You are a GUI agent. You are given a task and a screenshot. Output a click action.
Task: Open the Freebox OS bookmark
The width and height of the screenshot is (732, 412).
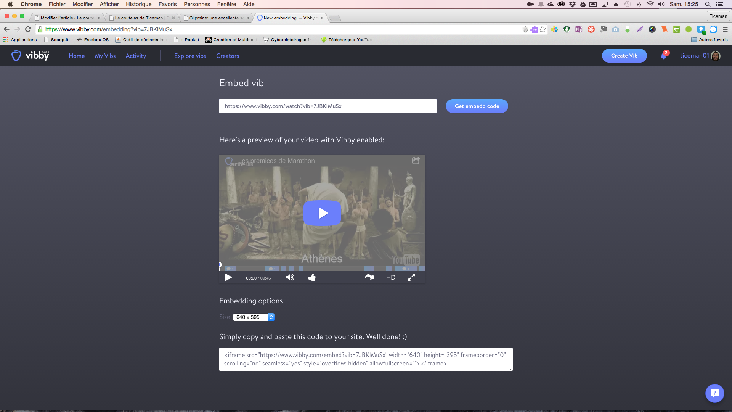93,40
